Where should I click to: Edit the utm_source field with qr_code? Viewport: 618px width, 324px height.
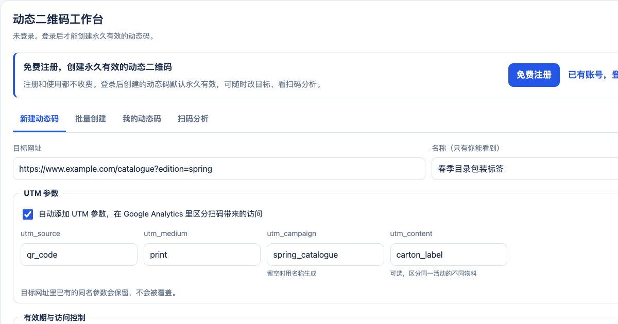click(79, 255)
